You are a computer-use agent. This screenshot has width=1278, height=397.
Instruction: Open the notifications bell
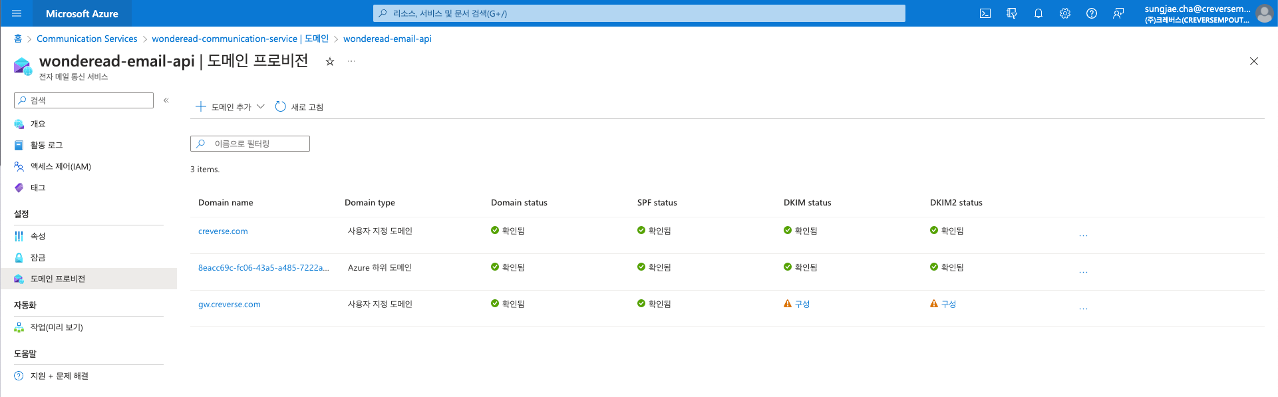1038,13
